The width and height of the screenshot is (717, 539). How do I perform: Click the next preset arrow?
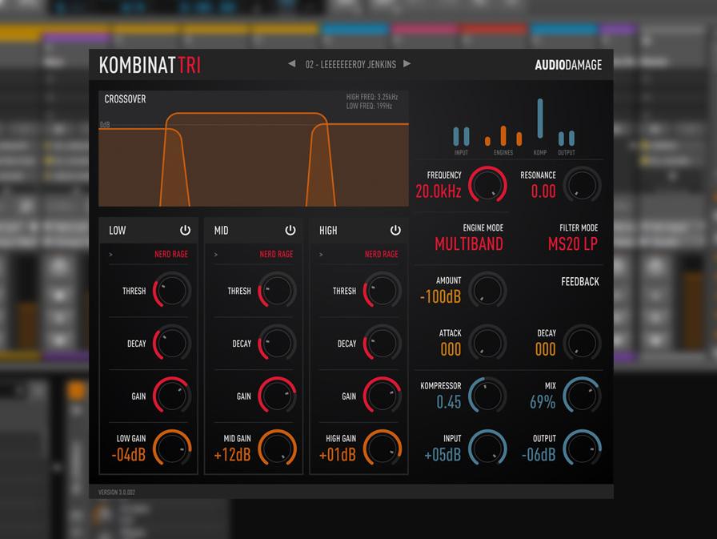pos(407,65)
